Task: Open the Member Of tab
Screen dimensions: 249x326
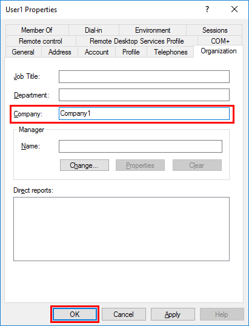Action: pyautogui.click(x=37, y=30)
